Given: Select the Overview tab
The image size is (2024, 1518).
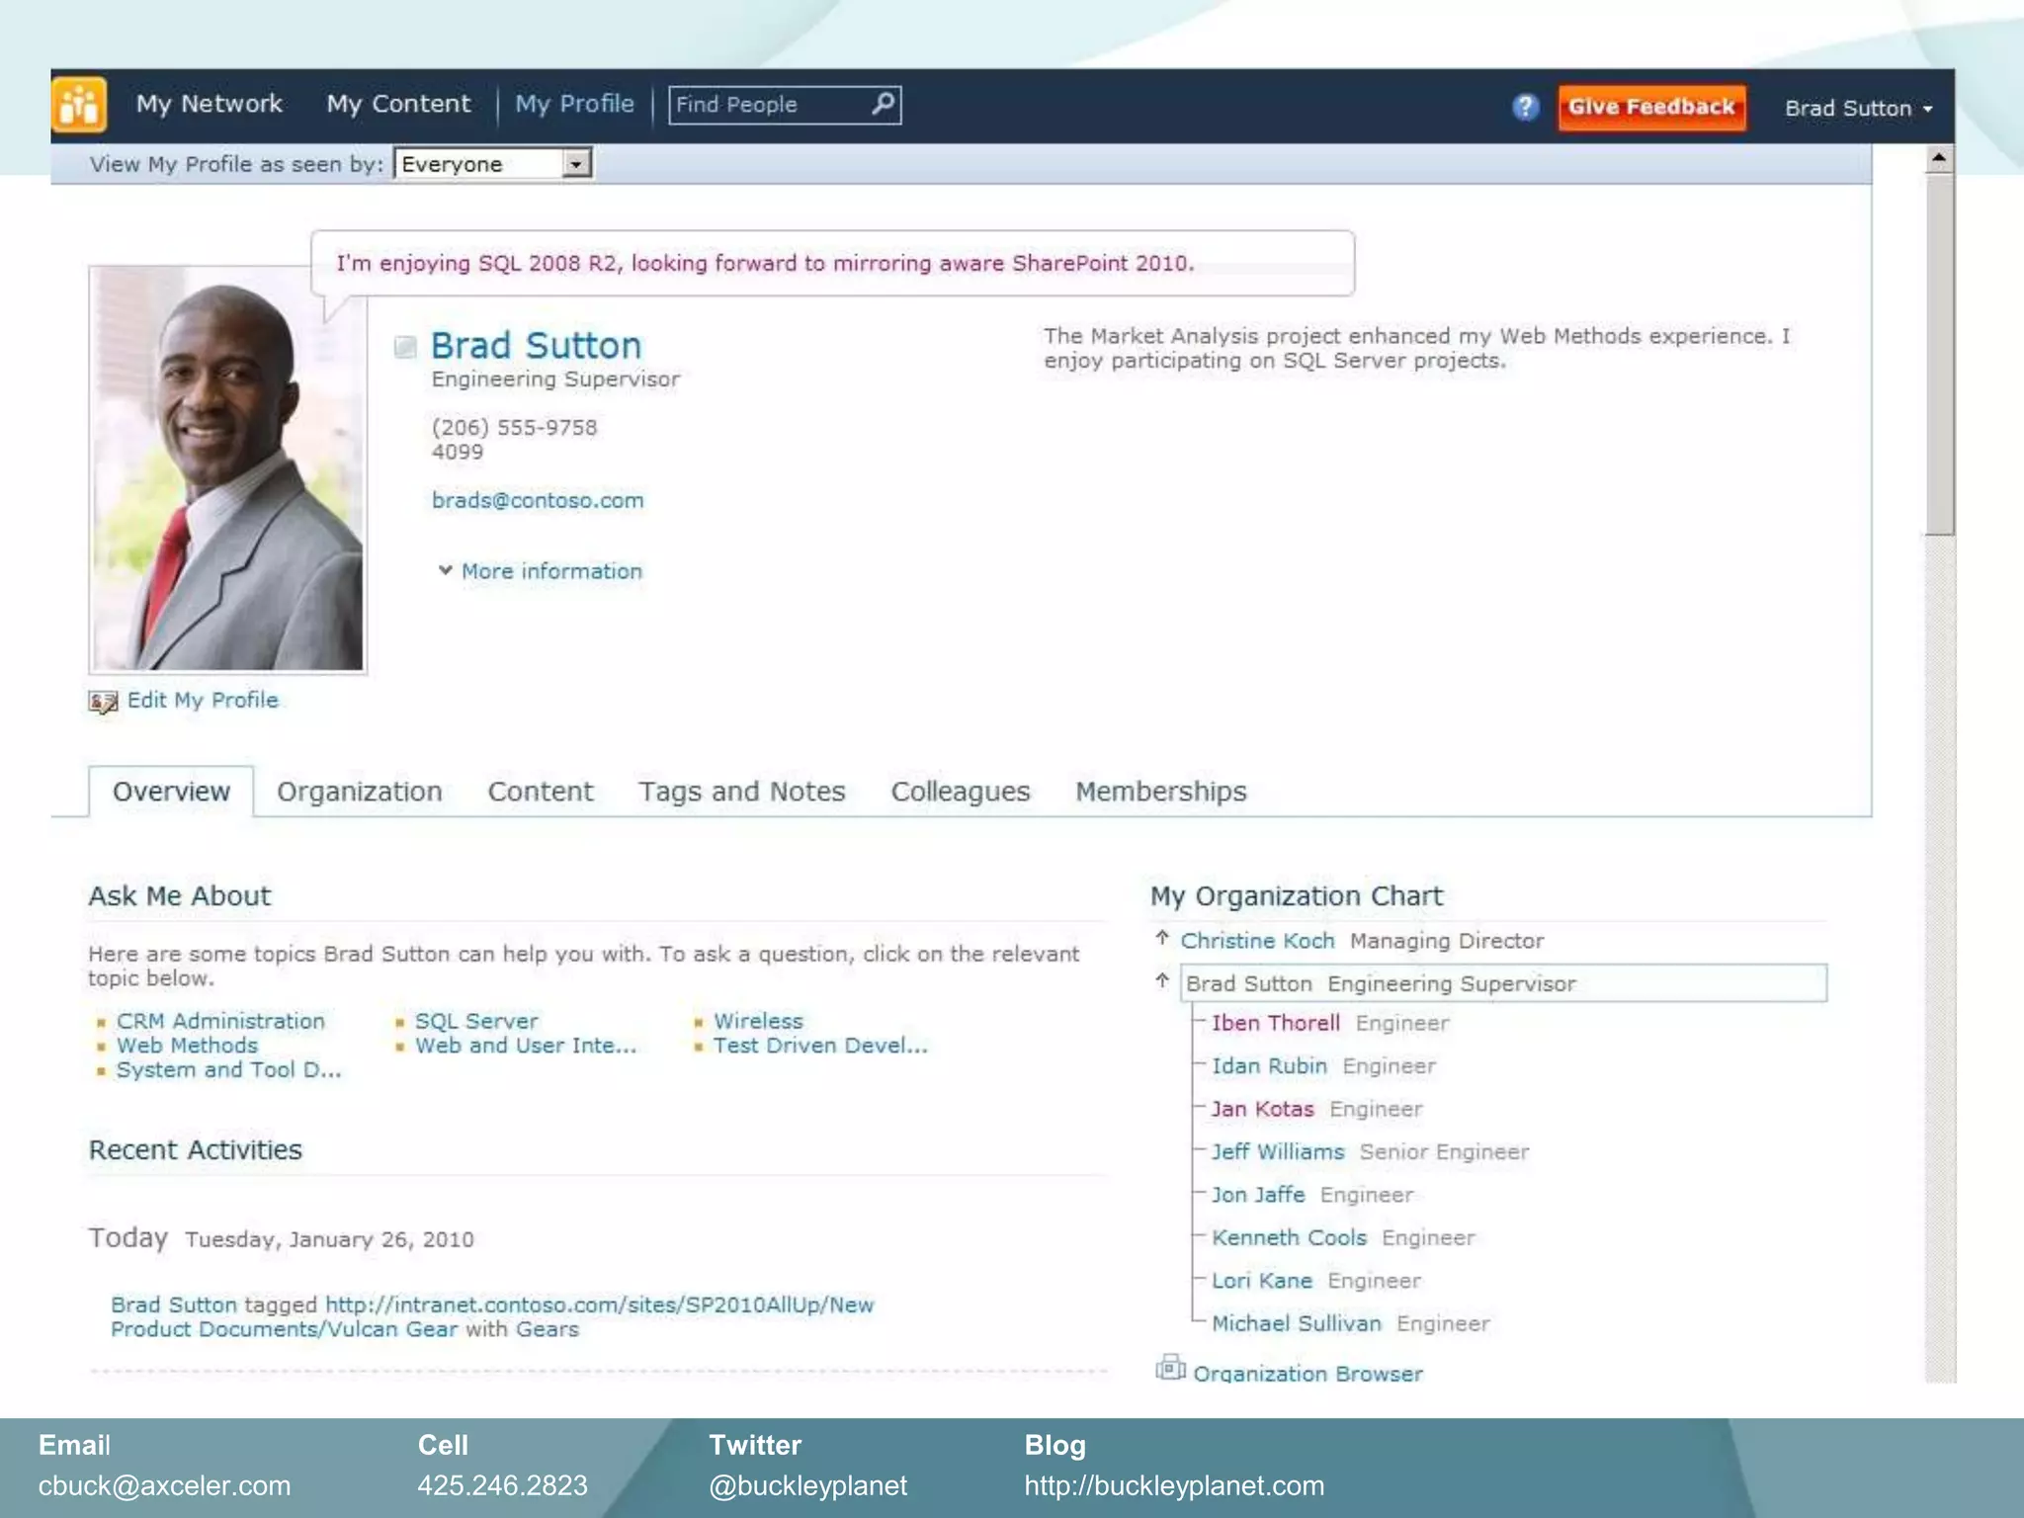Looking at the screenshot, I should click(171, 792).
